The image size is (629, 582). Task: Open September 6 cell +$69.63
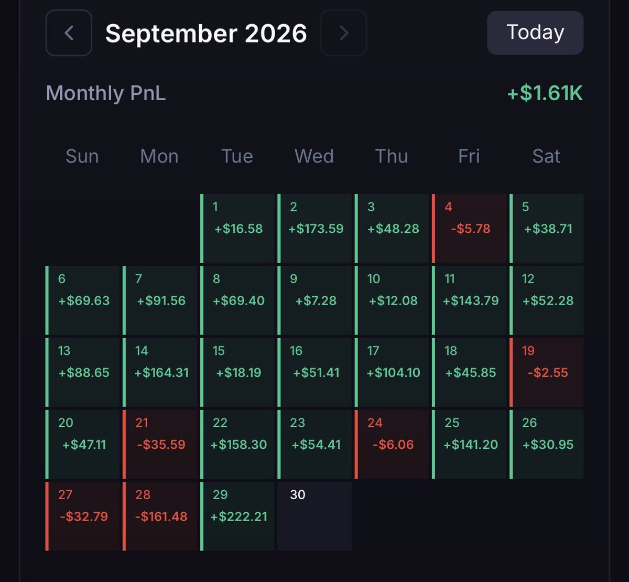[83, 300]
